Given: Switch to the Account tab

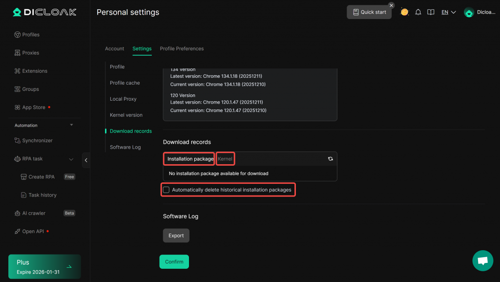Looking at the screenshot, I should pyautogui.click(x=115, y=49).
